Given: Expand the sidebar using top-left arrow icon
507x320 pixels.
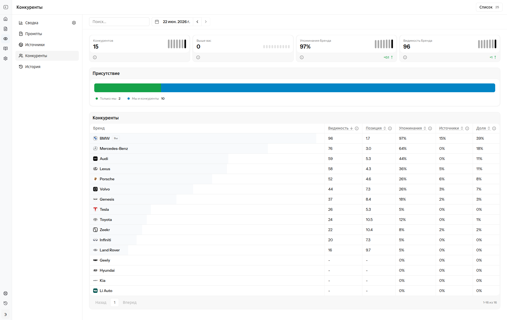Looking at the screenshot, I should pyautogui.click(x=6, y=7).
